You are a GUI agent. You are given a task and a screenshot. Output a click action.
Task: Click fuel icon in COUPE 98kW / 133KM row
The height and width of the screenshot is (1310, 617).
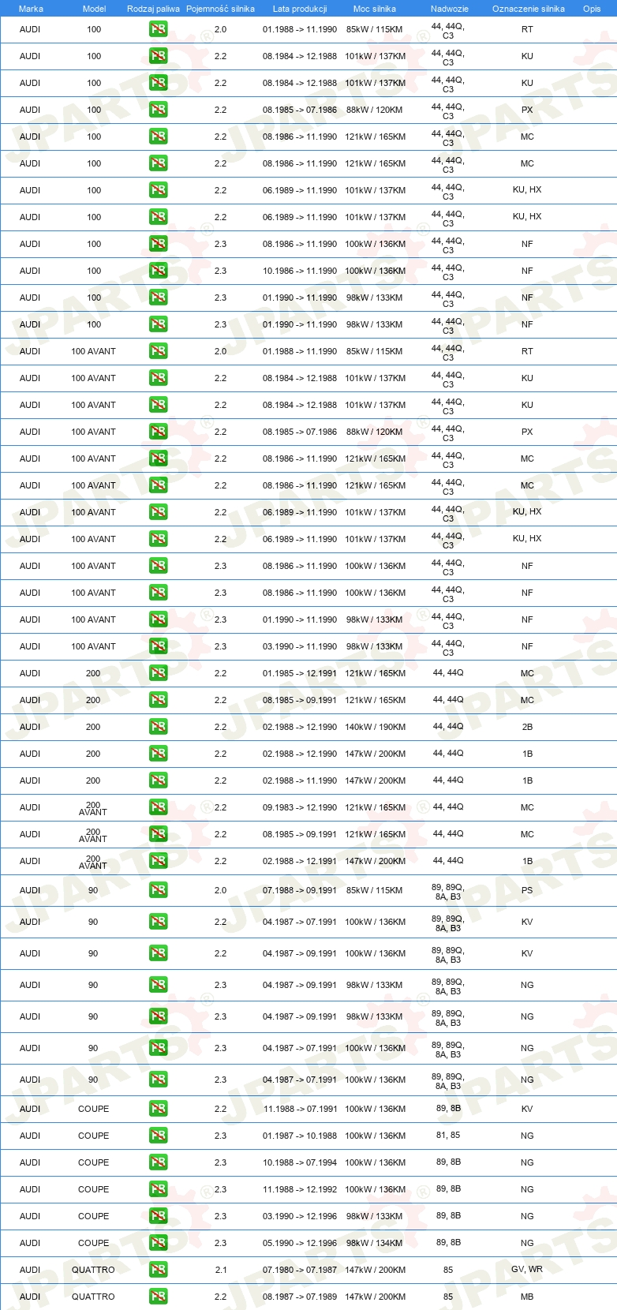tap(158, 1216)
